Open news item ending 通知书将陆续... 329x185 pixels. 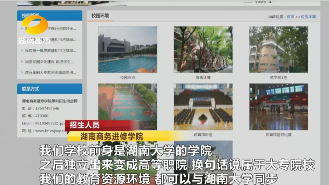click(x=50, y=40)
